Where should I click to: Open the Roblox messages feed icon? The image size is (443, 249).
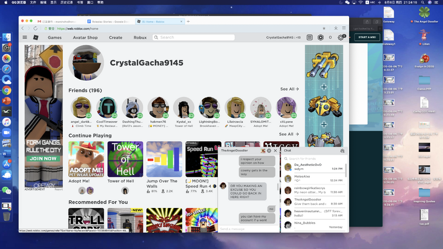pos(310,37)
